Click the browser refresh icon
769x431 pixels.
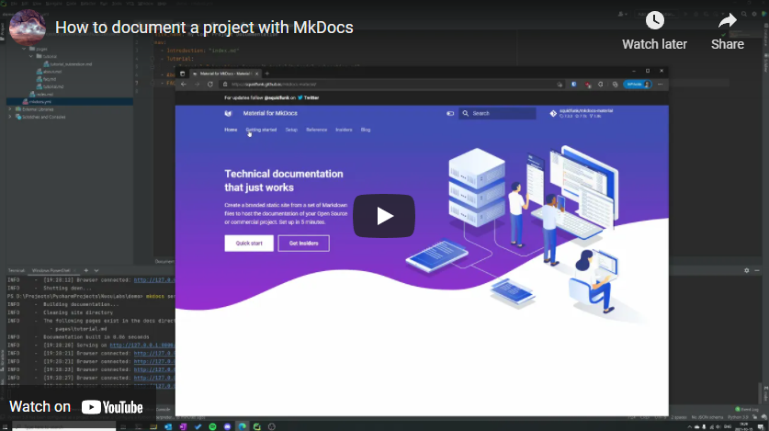point(210,85)
